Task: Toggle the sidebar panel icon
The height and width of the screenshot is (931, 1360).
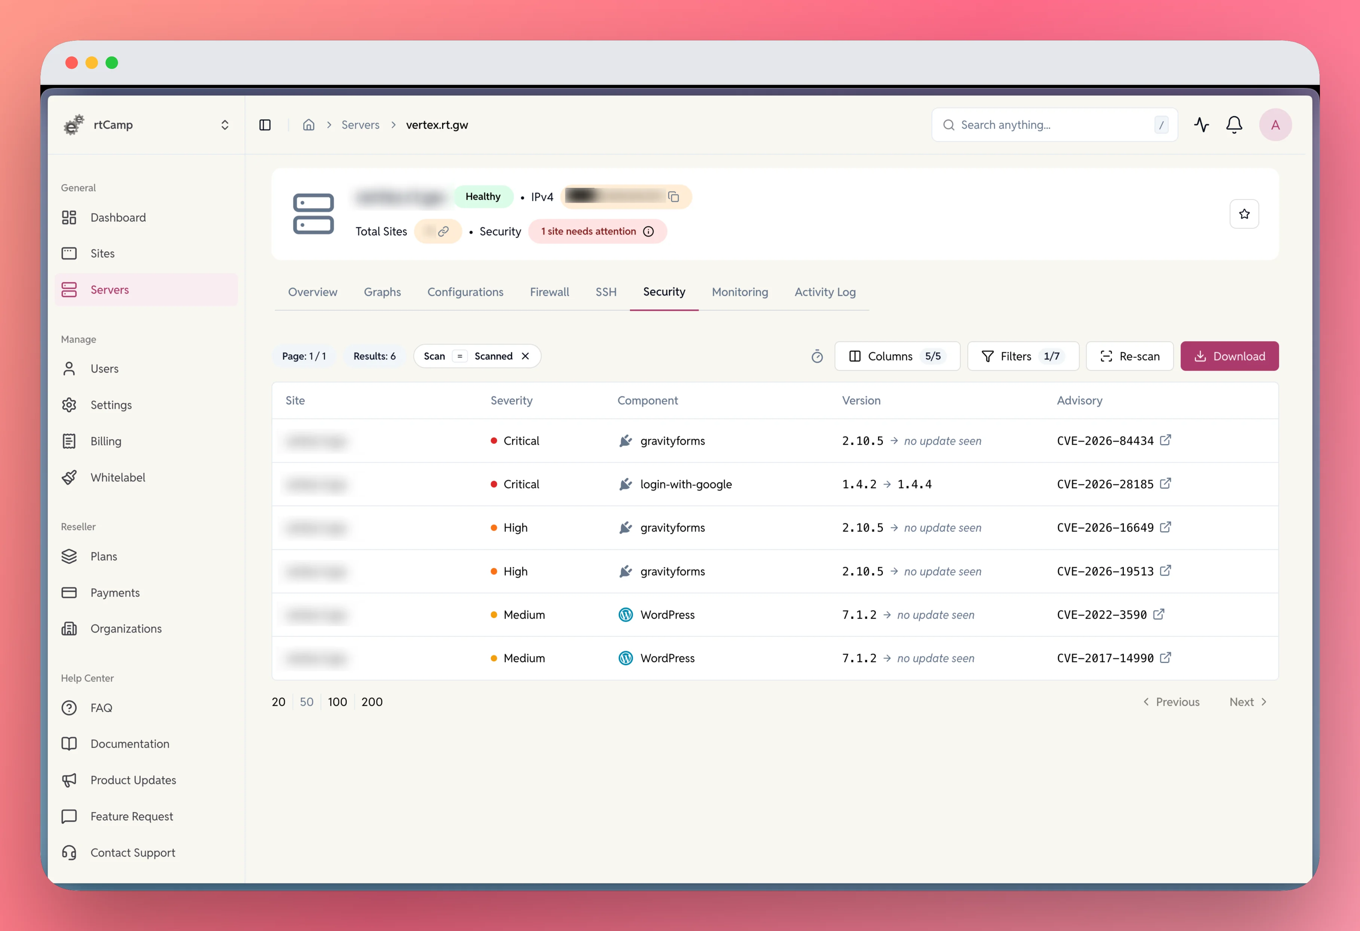Action: 265,125
